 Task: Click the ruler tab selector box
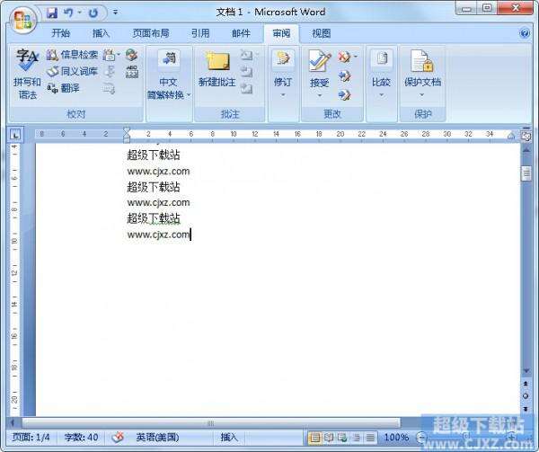(x=15, y=135)
